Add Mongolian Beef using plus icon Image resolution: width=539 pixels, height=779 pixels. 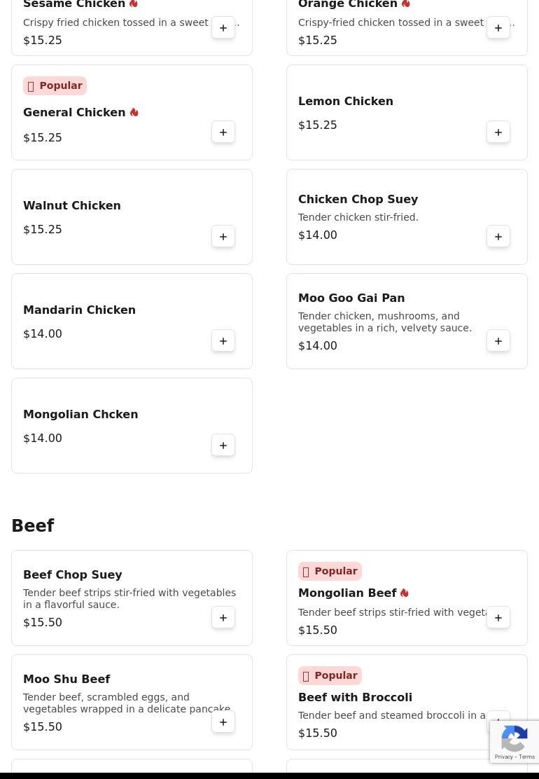pos(498,618)
